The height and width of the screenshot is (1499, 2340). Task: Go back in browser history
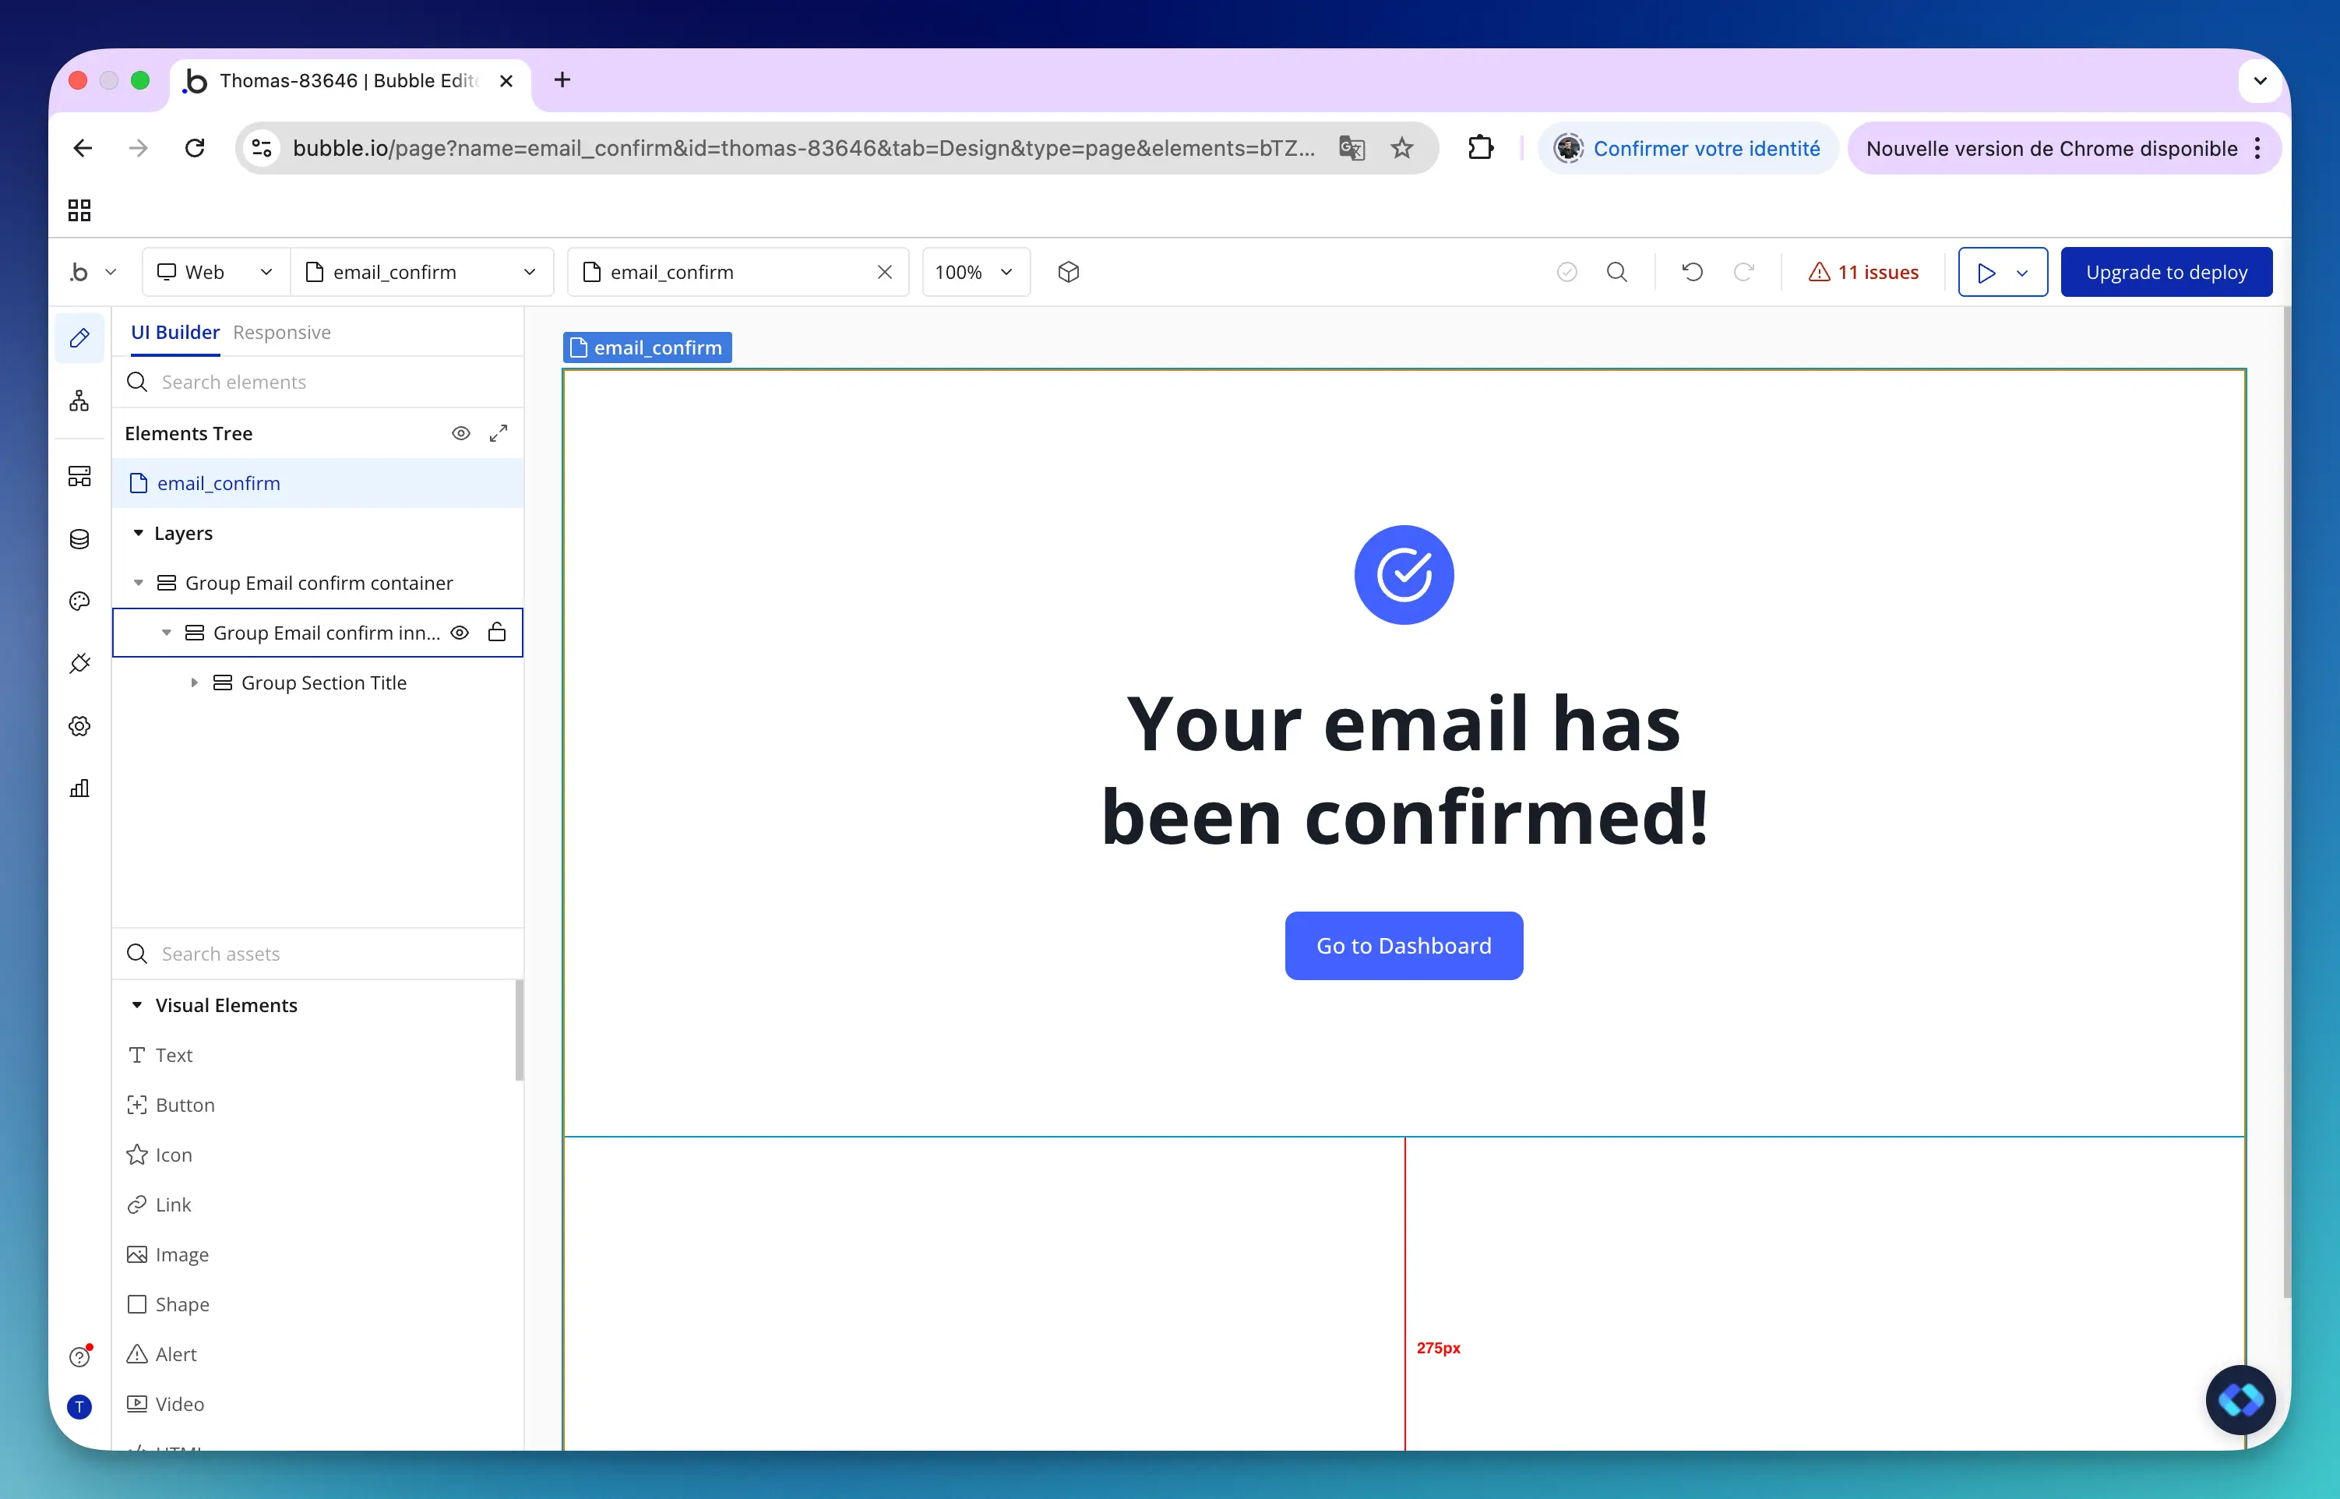tap(83, 148)
